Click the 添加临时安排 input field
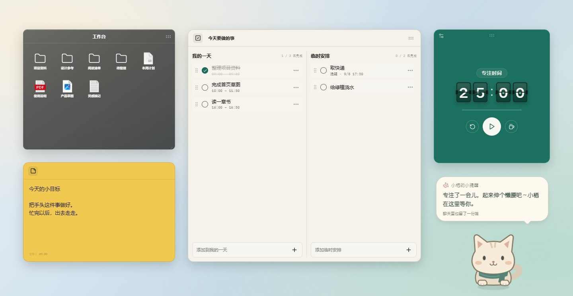The image size is (573, 296). tap(364, 250)
